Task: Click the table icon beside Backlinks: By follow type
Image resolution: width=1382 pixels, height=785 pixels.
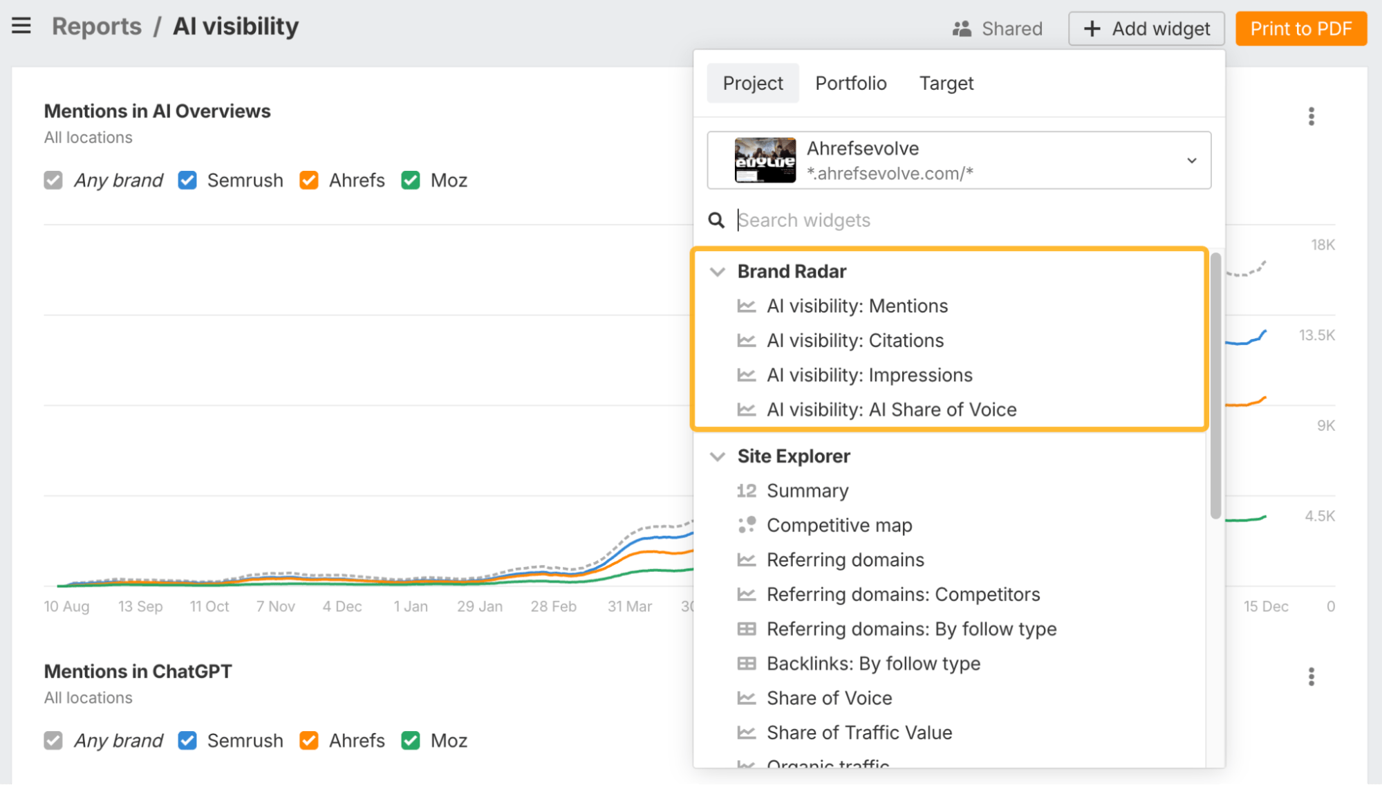Action: pos(747,663)
